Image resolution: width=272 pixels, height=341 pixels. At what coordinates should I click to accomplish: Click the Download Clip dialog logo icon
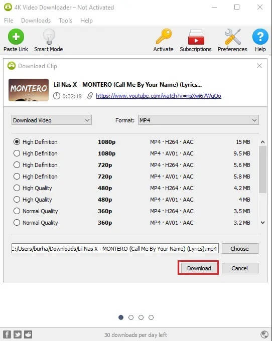(12, 66)
